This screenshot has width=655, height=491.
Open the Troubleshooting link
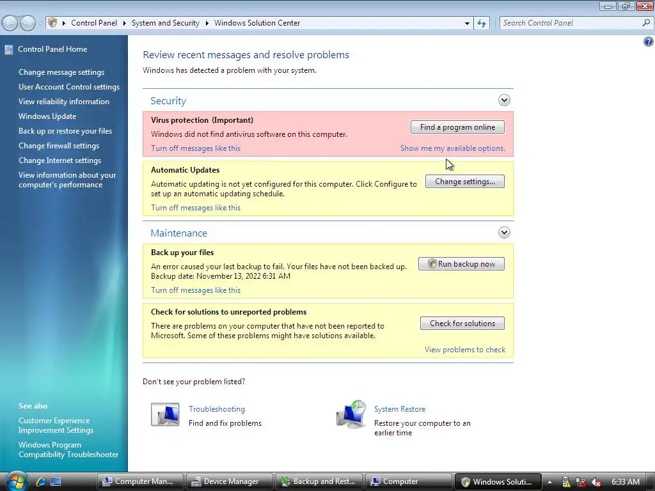click(x=217, y=409)
